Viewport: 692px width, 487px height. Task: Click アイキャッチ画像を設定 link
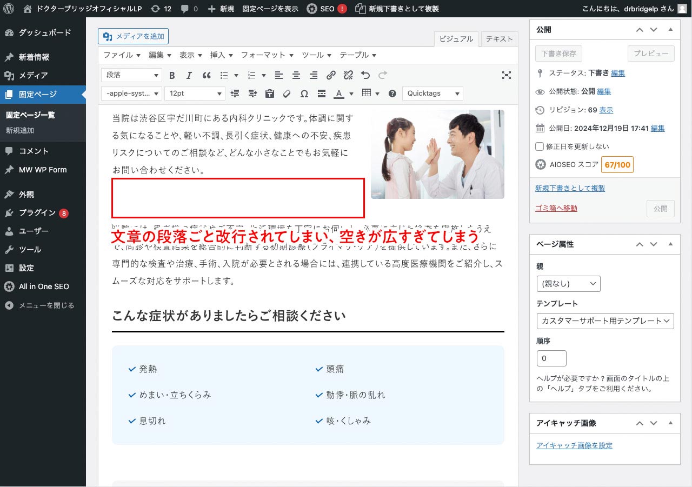(574, 445)
